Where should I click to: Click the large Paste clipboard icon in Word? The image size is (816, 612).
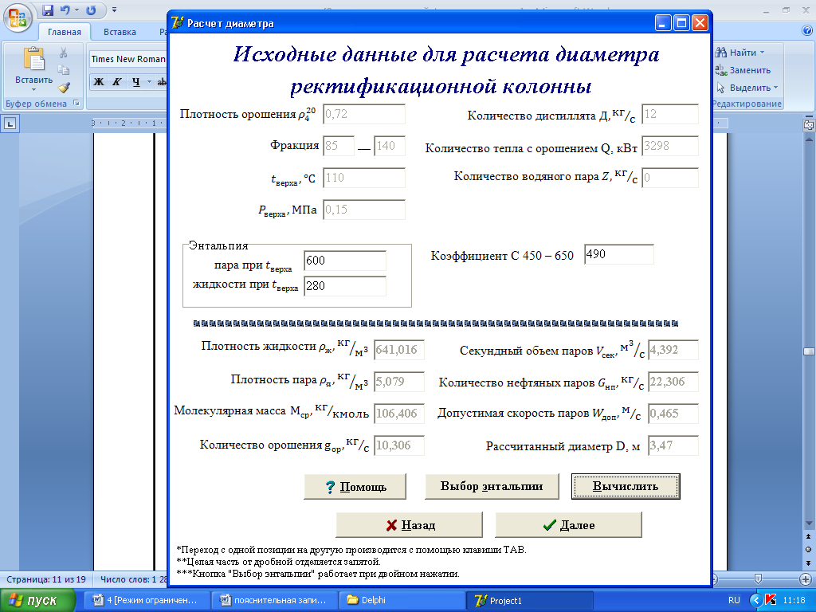point(33,58)
